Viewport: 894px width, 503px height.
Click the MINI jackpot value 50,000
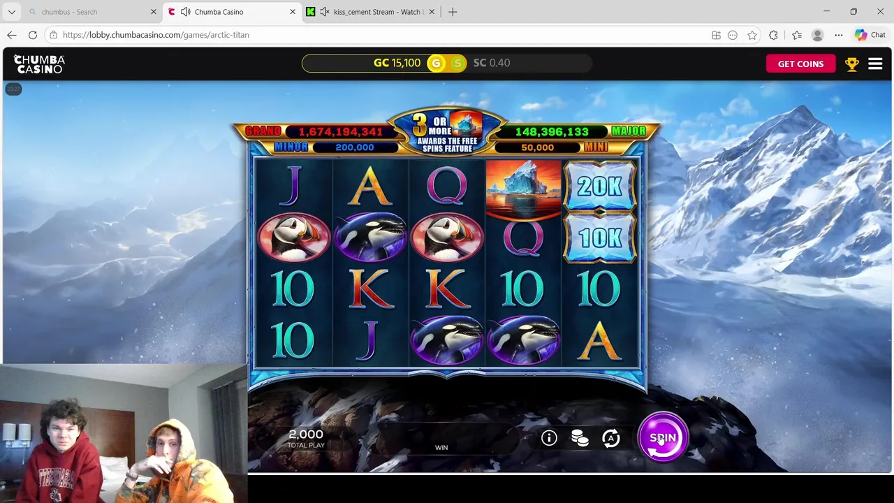(x=537, y=147)
